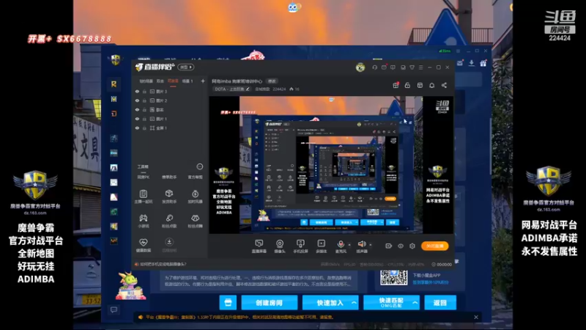Expand the 快速加入 chevron
The image size is (586, 330).
[x=354, y=303]
